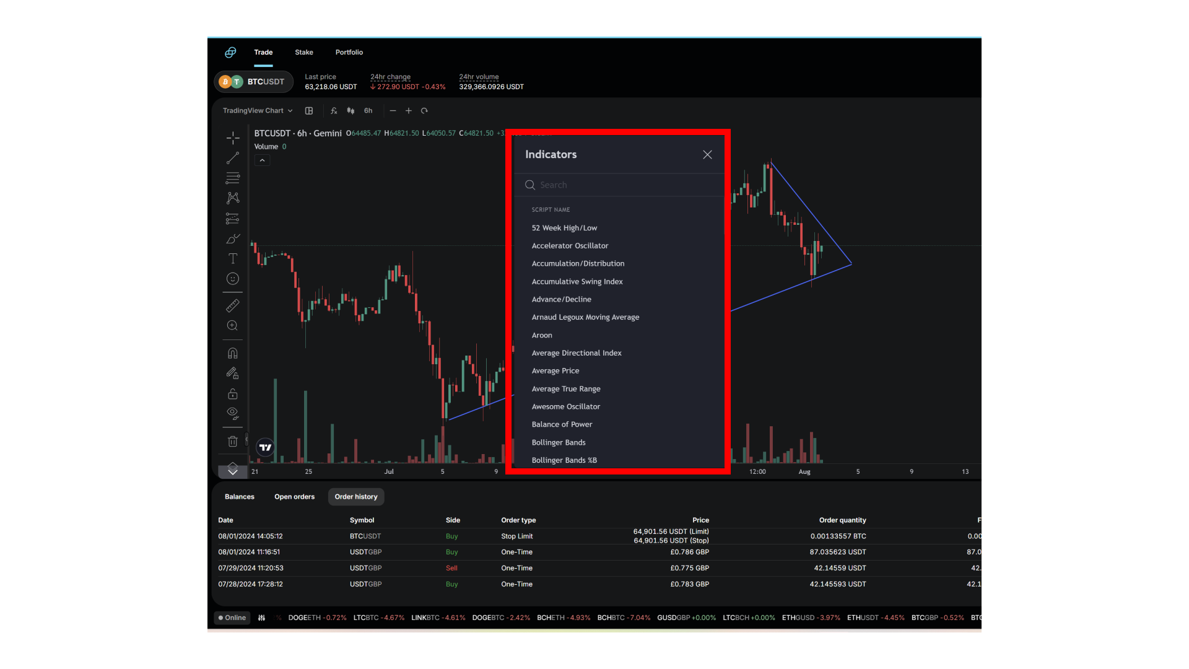Select the magnet/snap tool icon
The height and width of the screenshot is (669, 1189).
(233, 351)
